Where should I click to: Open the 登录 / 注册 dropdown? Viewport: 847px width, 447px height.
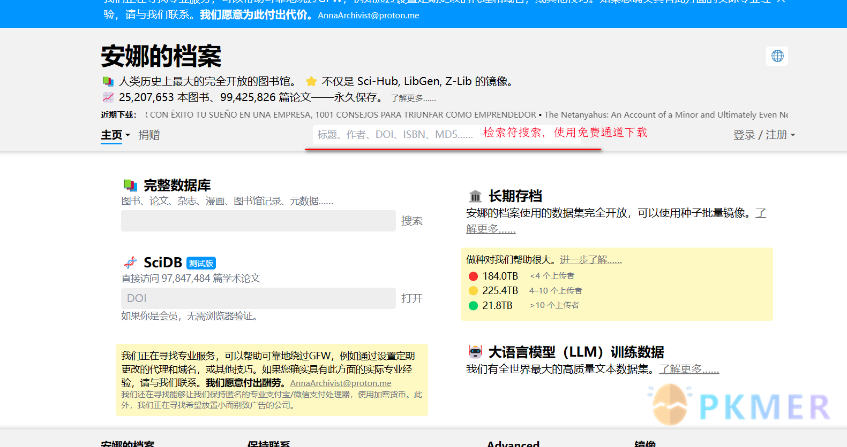(764, 135)
